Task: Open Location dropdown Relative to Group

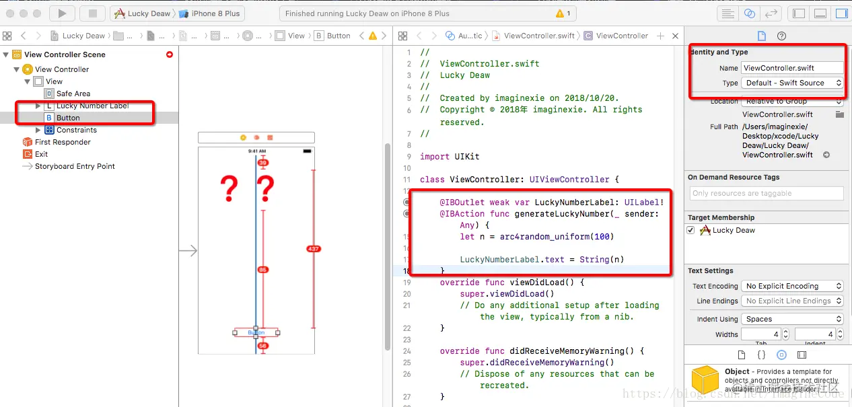Action: tap(792, 101)
